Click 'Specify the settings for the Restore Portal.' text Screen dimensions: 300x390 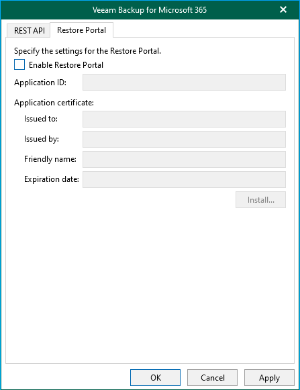tap(87, 51)
